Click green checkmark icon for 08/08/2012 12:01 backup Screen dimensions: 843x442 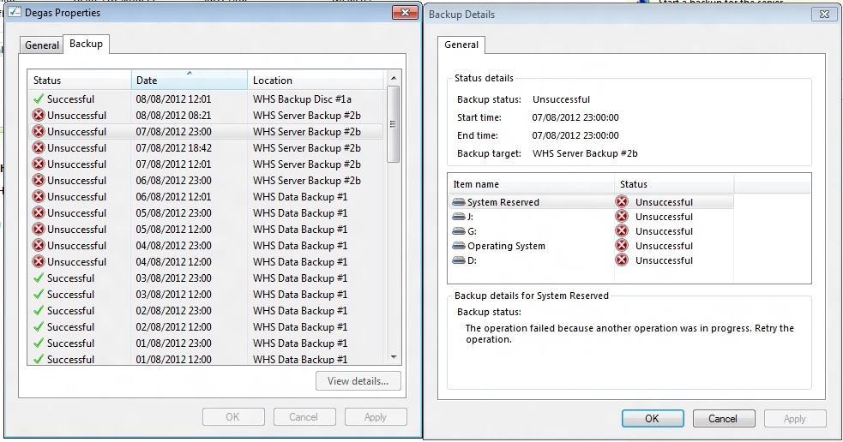[x=38, y=99]
